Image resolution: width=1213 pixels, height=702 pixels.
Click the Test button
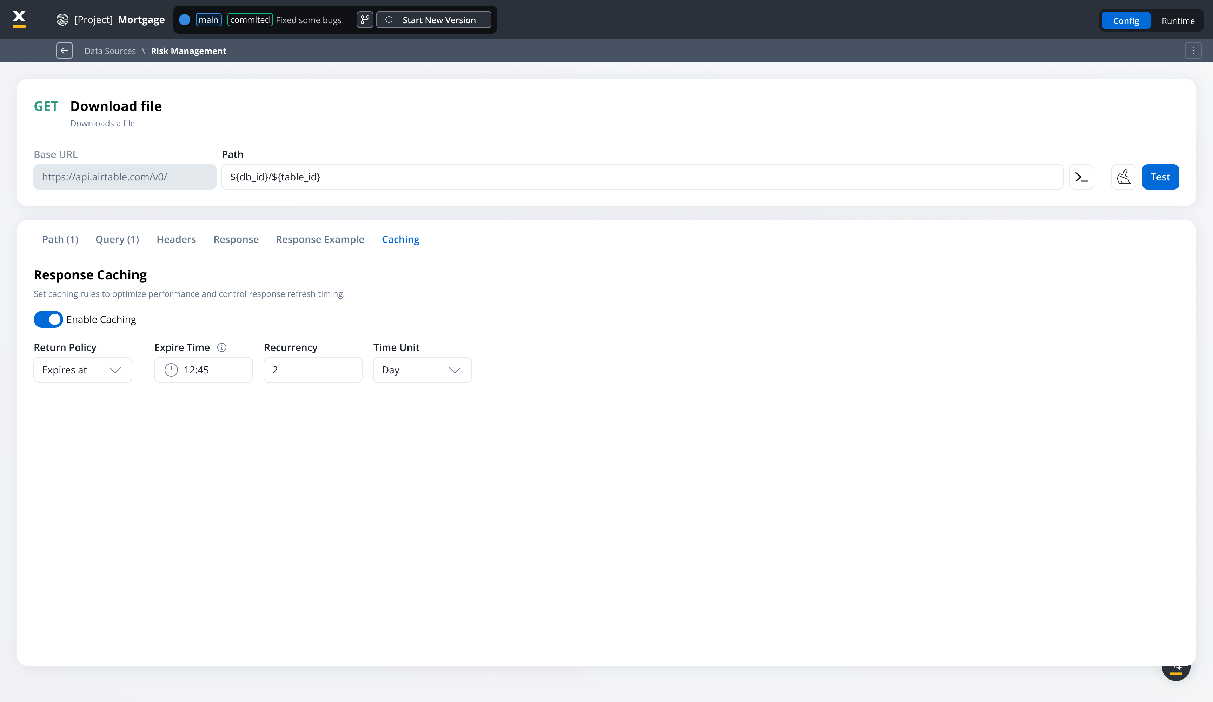tap(1160, 177)
